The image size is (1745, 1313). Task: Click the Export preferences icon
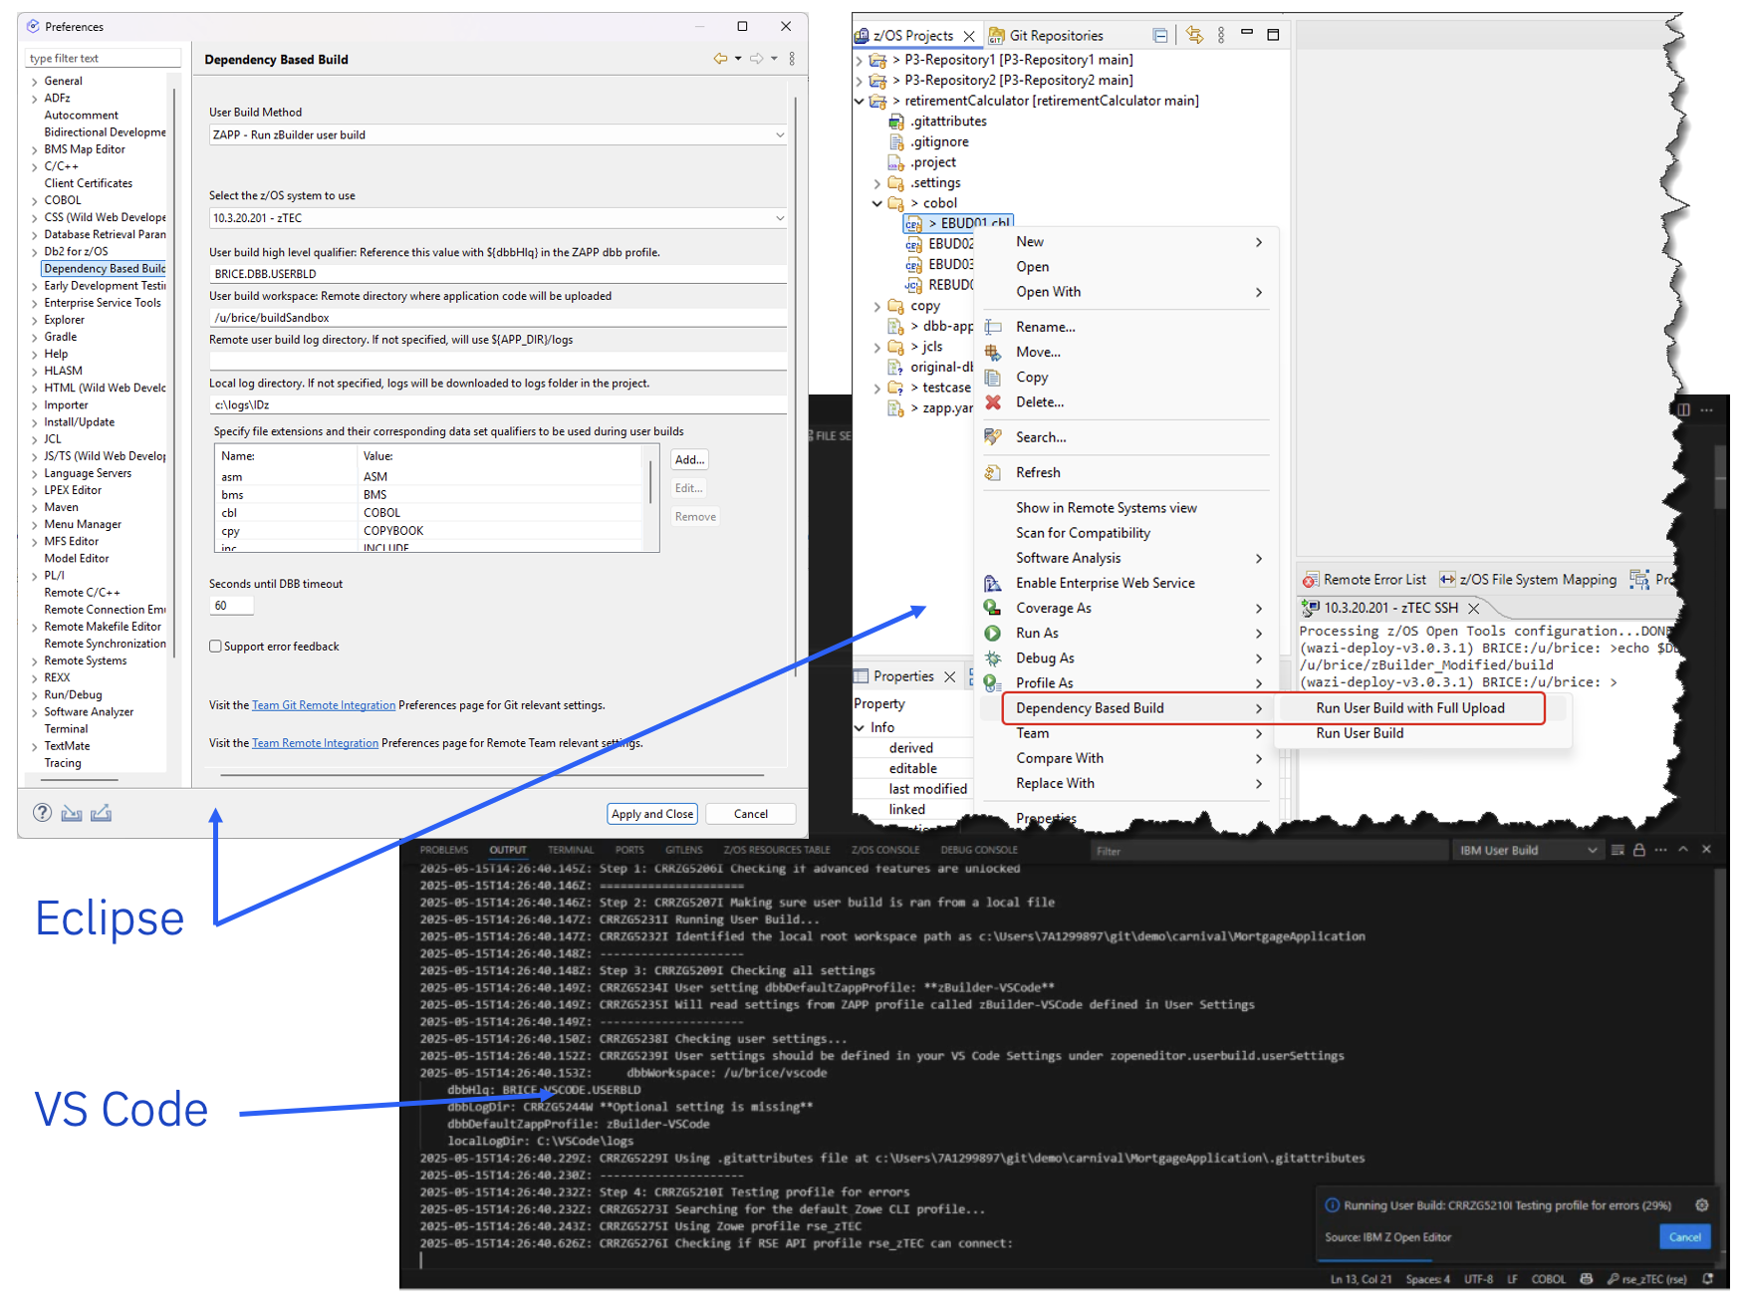click(101, 813)
